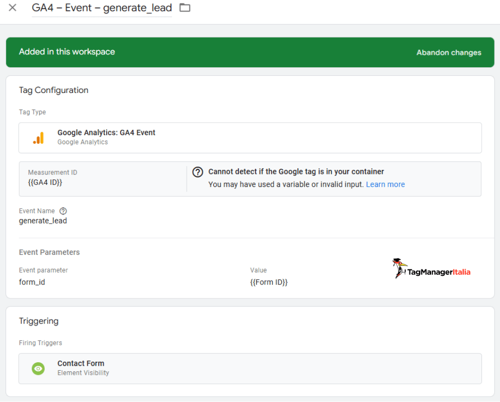Screen dimensions: 500x402
Task: Open the Learn more link
Action: [x=385, y=184]
